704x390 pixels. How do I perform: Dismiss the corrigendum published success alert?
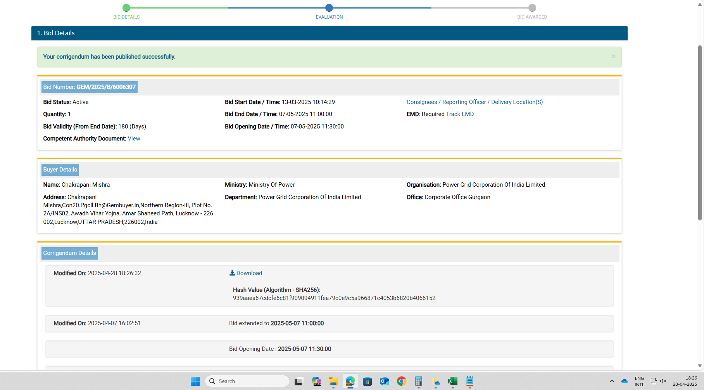click(x=613, y=57)
